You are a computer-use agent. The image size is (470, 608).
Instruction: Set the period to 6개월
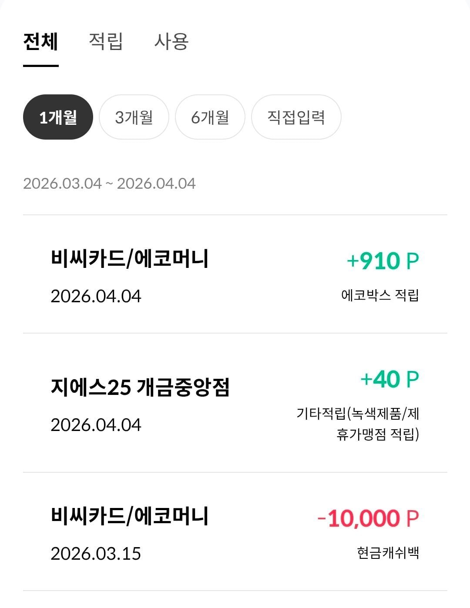pyautogui.click(x=210, y=117)
